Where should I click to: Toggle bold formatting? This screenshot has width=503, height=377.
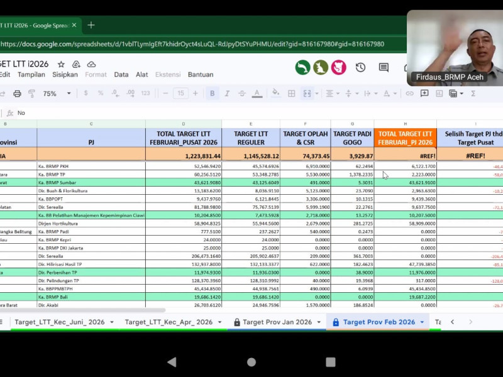[212, 94]
